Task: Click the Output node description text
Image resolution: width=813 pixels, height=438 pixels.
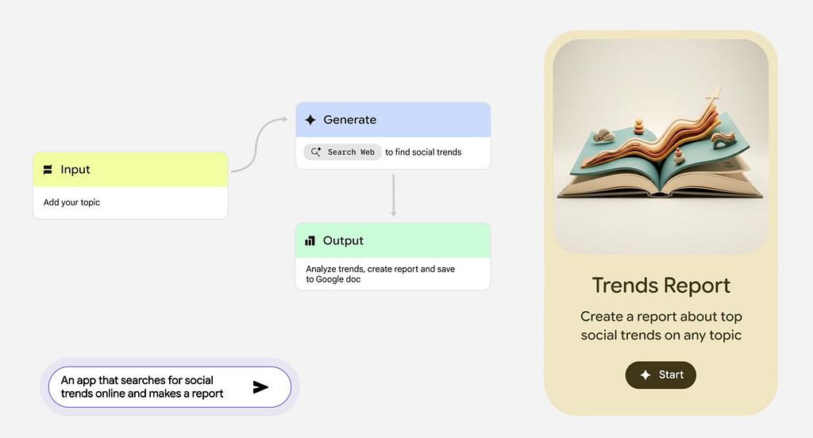Action: pyautogui.click(x=380, y=274)
